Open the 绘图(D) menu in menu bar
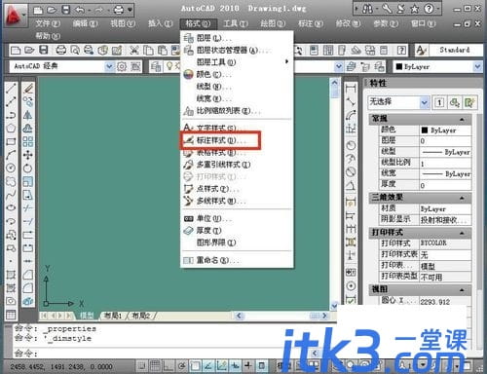Viewport: 487px width, 374px height. [273, 23]
